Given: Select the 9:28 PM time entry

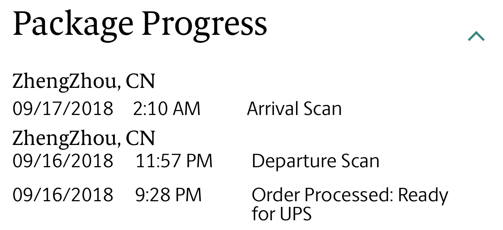Looking at the screenshot, I should point(168,195).
